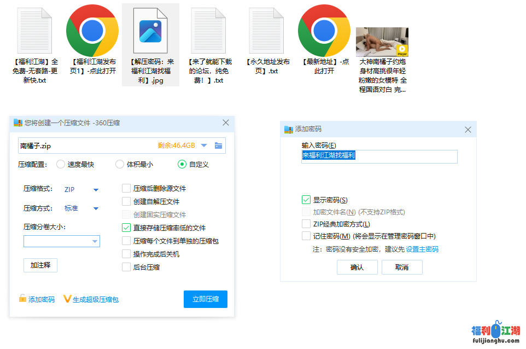This screenshot has width=526, height=349.
Task: Select the 【福利江湖发布页1】 Chrome shortcut icon
Action: (92, 30)
